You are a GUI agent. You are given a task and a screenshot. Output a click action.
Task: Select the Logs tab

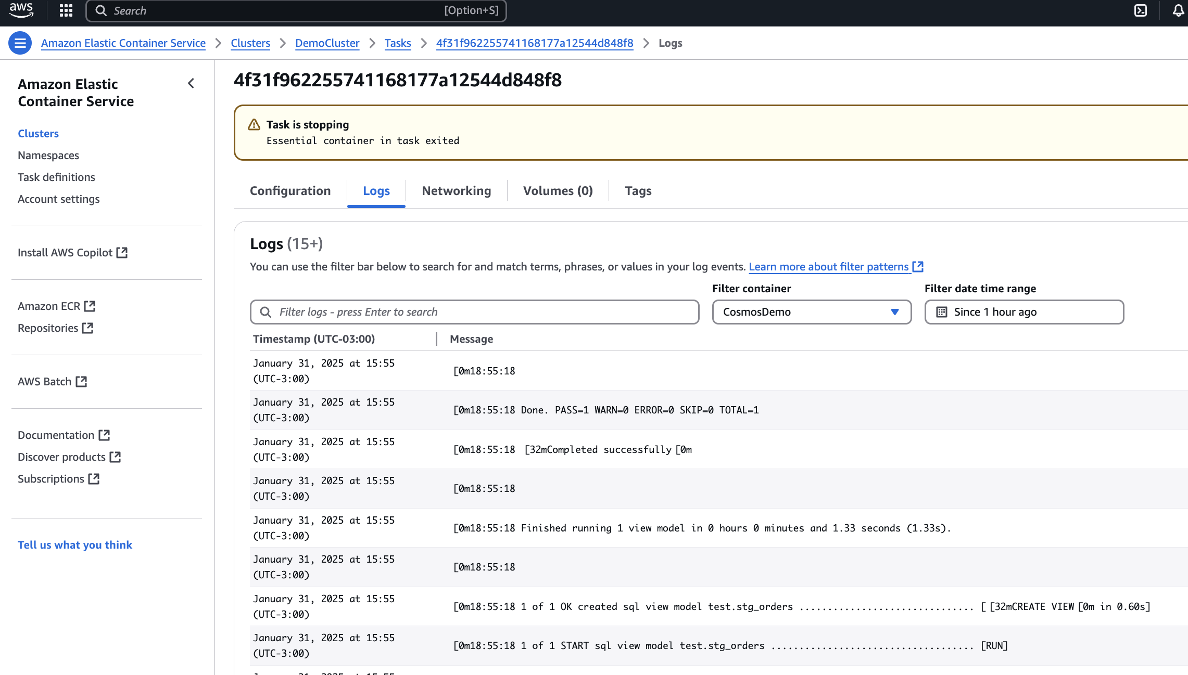[376, 191]
